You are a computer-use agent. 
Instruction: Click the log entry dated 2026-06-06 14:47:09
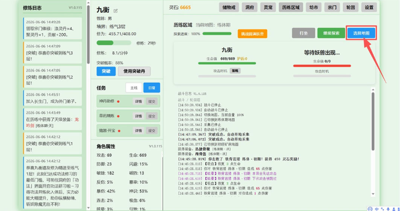[53, 53]
